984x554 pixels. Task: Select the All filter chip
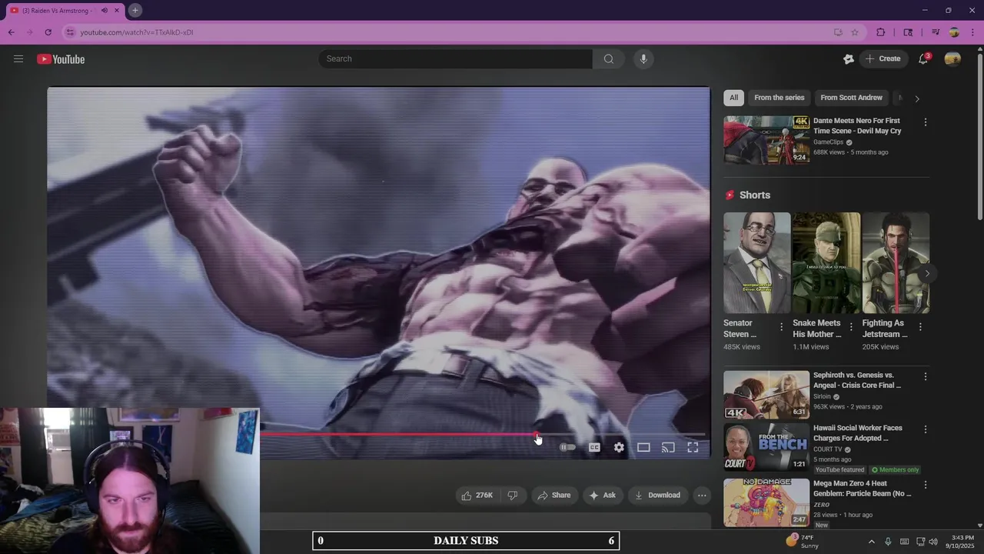[x=733, y=98]
